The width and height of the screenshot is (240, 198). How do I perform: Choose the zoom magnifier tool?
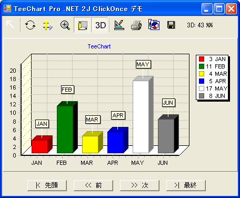pos(65,25)
